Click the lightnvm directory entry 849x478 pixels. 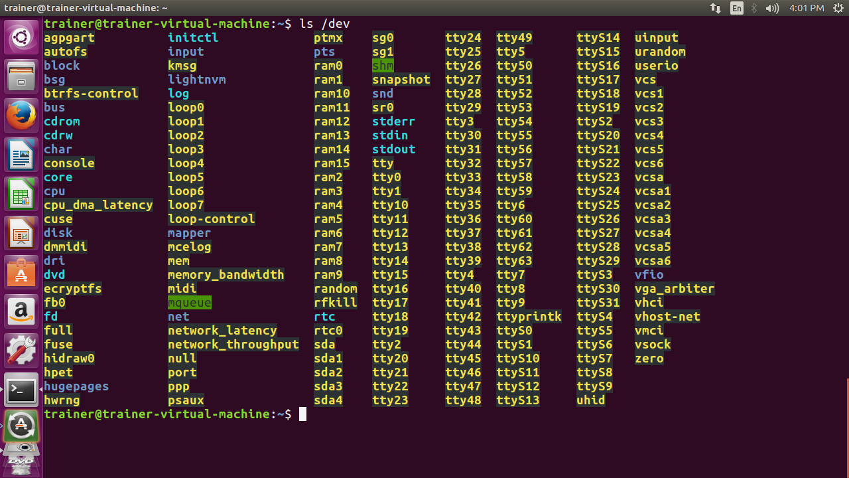pos(197,80)
